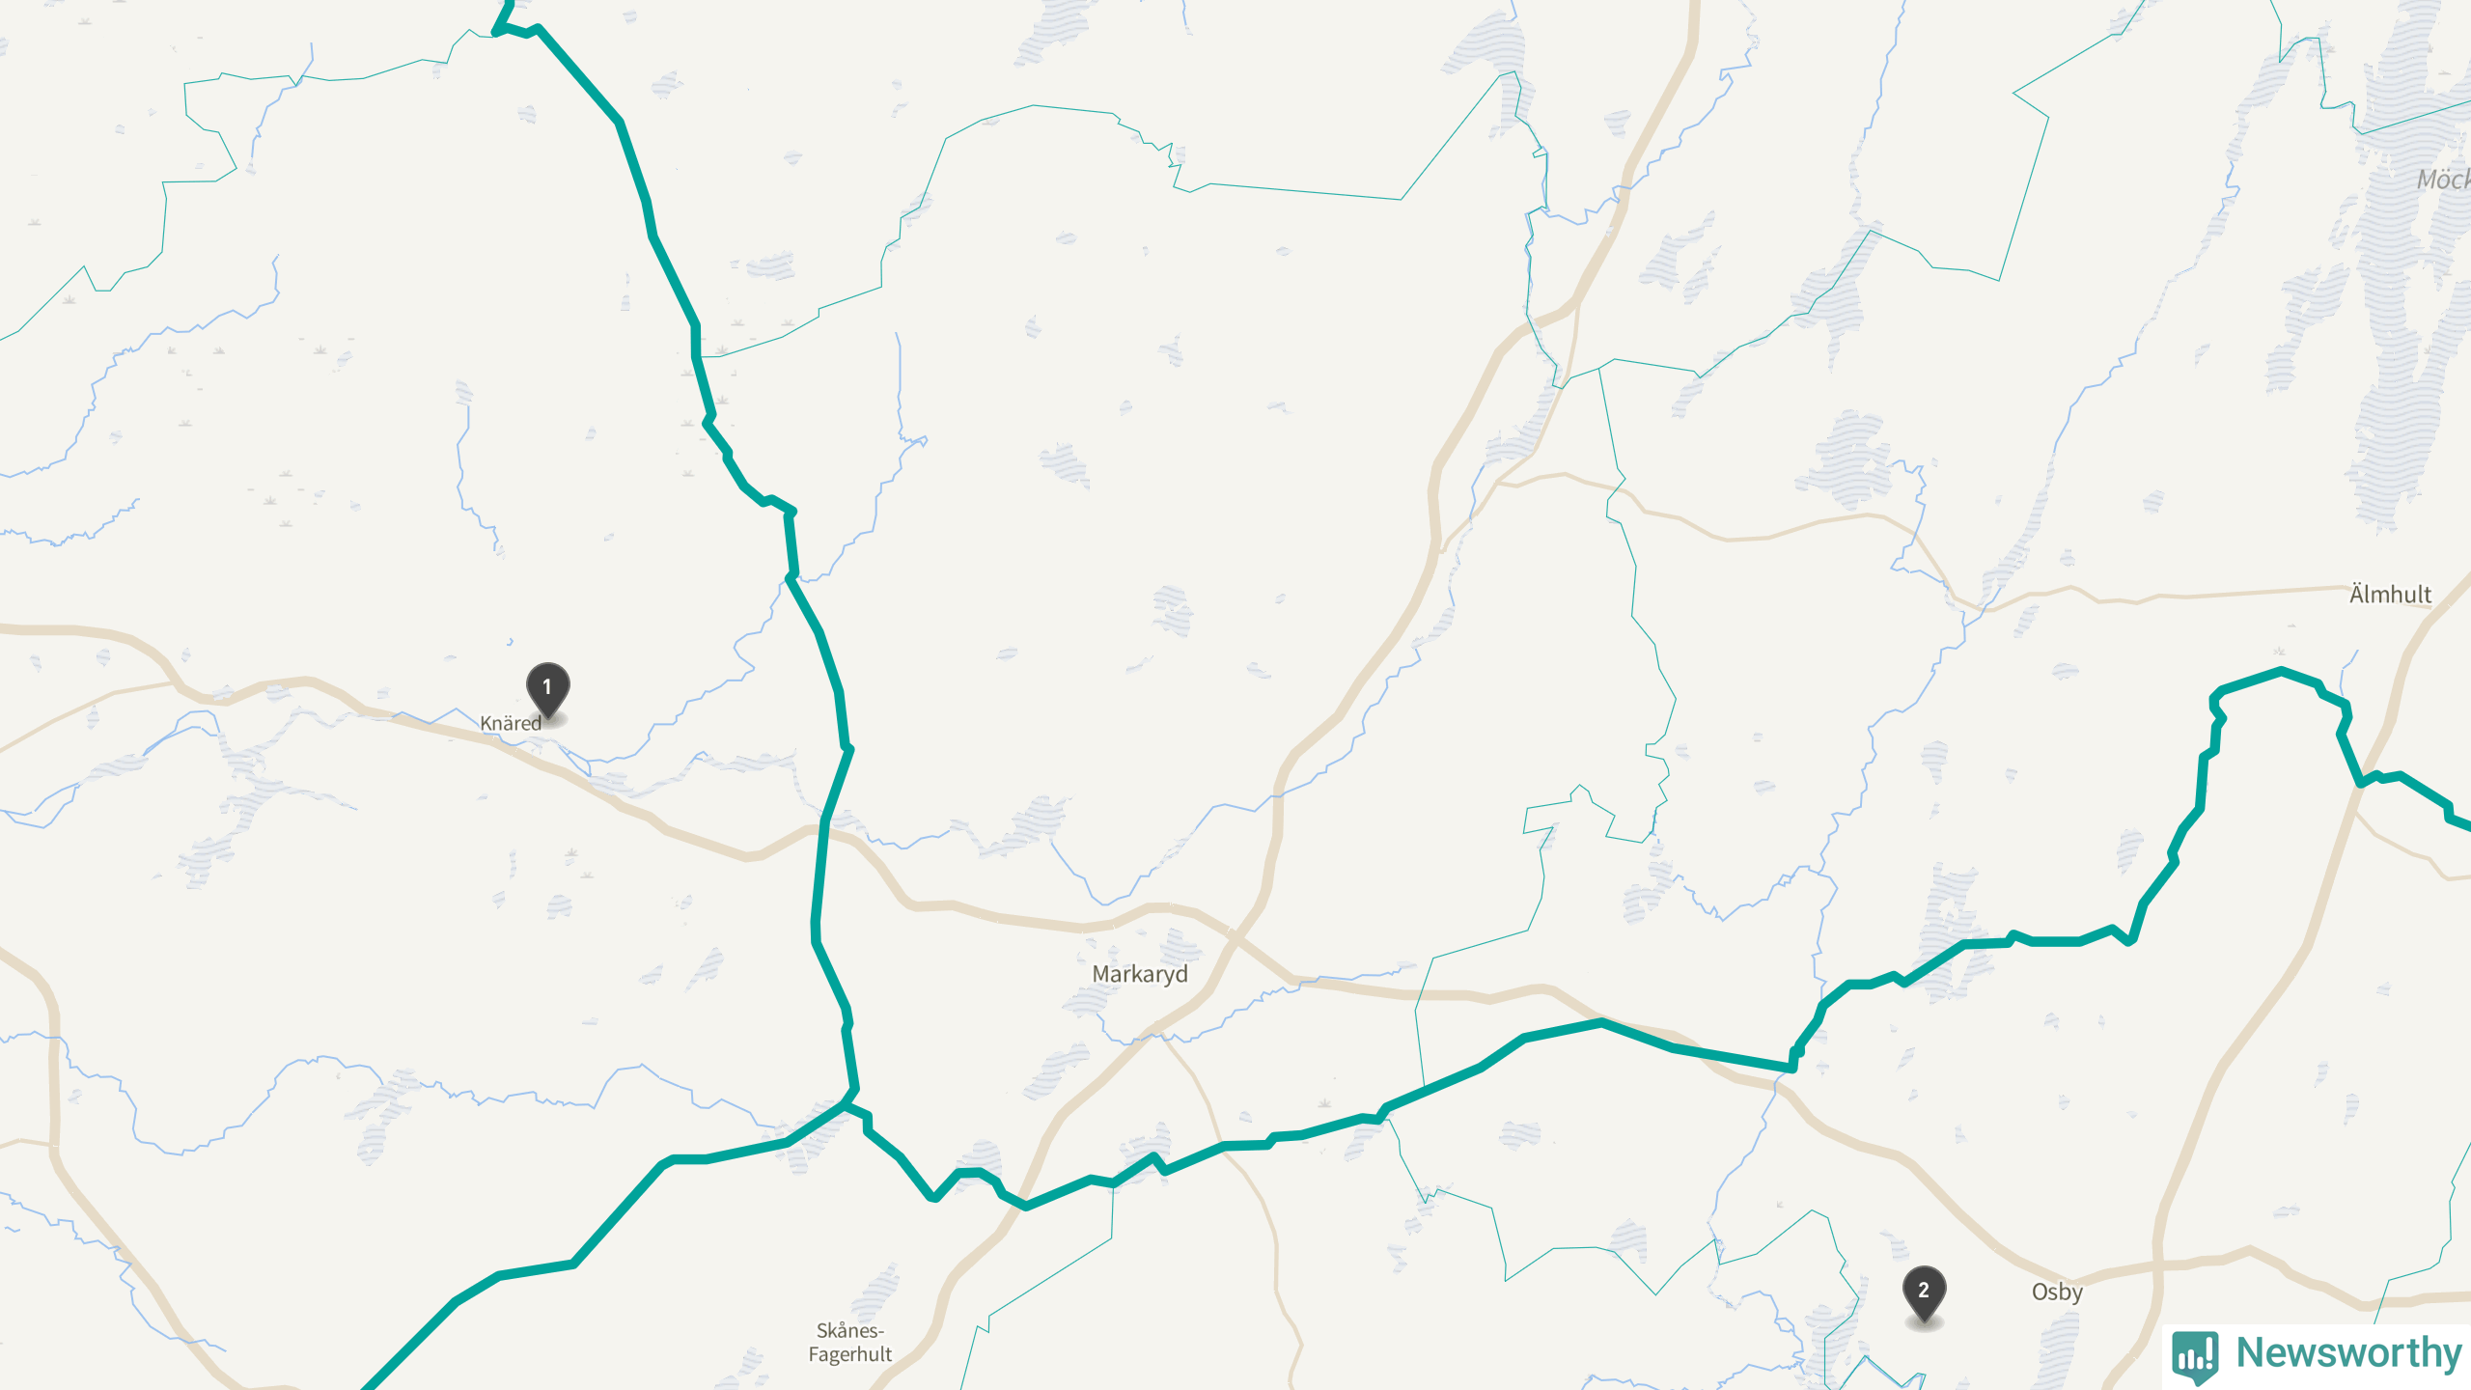Click the Markaryd town label
Viewport: 2471px width, 1390px height.
(x=1140, y=974)
